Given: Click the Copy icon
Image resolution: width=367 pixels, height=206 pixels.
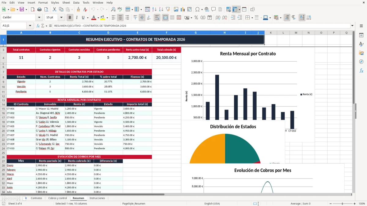Looking at the screenshot, I should 61,9.
